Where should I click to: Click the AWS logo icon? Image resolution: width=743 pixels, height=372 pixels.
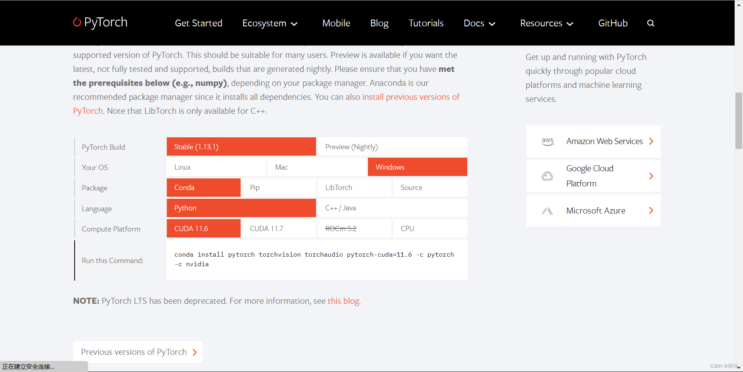click(x=547, y=141)
